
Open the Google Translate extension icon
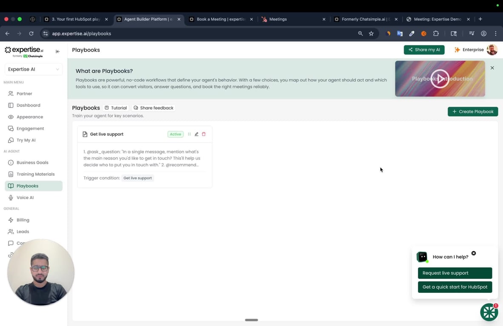(x=400, y=33)
